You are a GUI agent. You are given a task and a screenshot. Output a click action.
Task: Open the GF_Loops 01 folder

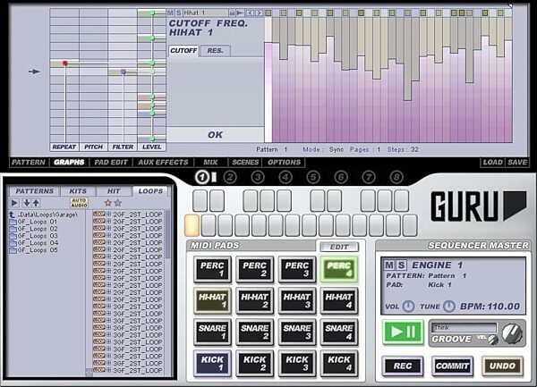point(33,222)
